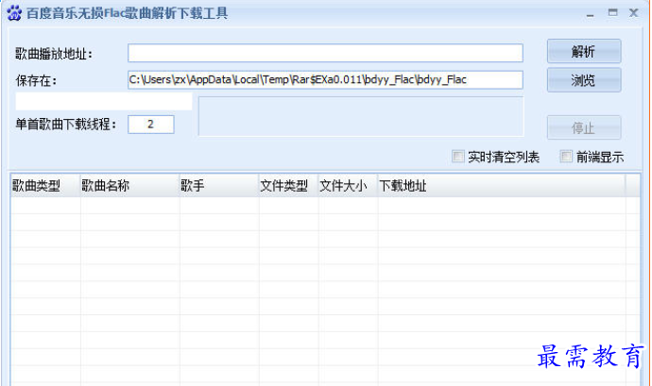Click the 浏览 button

tap(584, 80)
